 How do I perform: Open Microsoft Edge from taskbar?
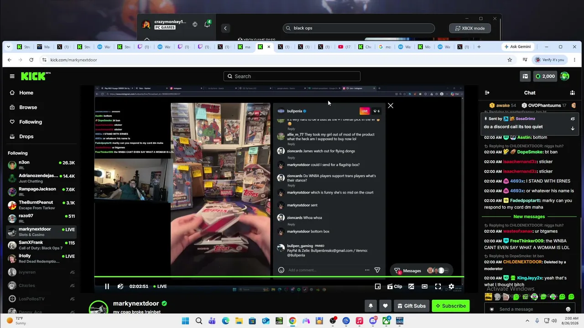point(225,321)
